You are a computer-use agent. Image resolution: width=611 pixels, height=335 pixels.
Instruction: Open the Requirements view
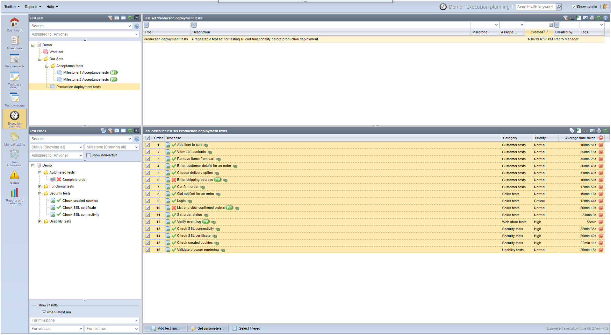click(15, 61)
